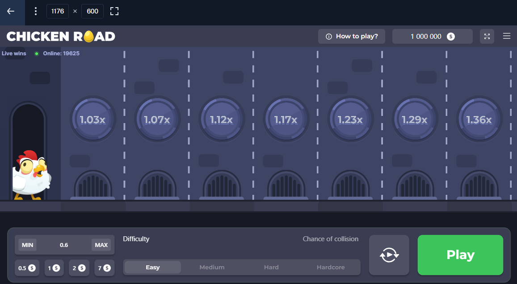The width and height of the screenshot is (517, 284).
Task: Click the bet amount field showing 0.6
Action: (x=64, y=245)
